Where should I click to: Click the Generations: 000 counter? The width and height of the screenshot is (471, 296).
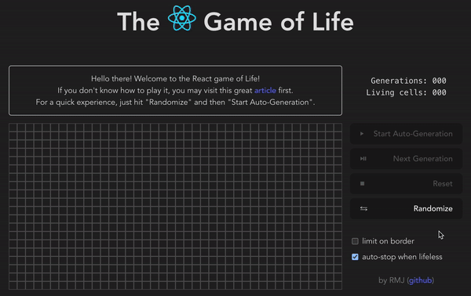pyautogui.click(x=408, y=81)
